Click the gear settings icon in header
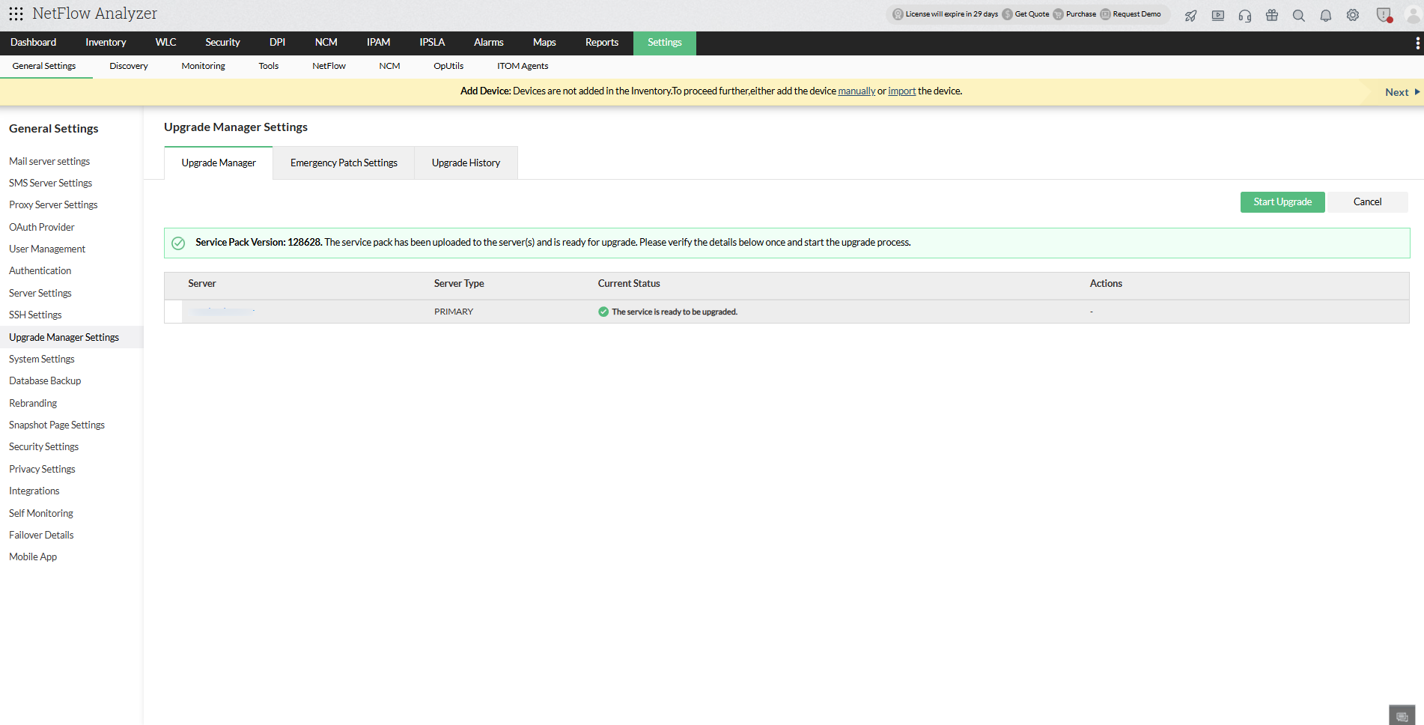This screenshot has width=1424, height=725. [1353, 15]
